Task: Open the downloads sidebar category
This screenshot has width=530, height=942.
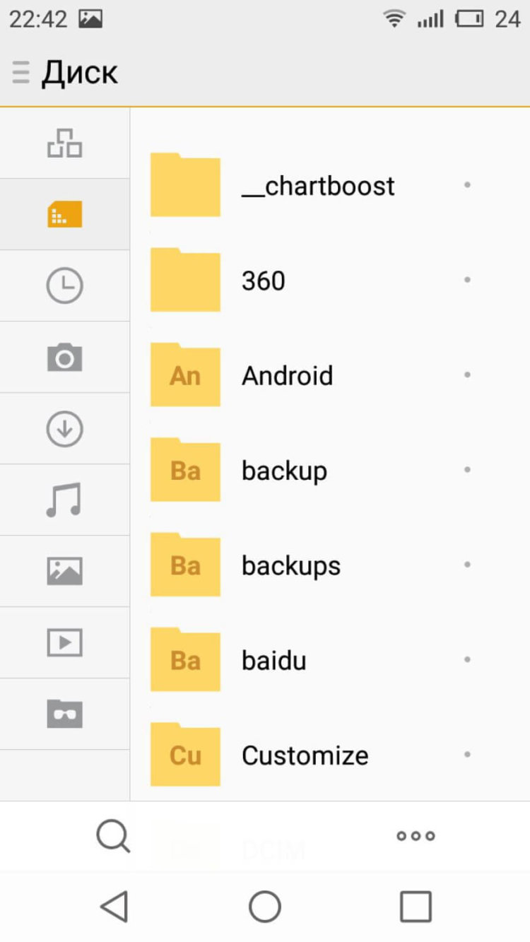Action: pyautogui.click(x=64, y=429)
